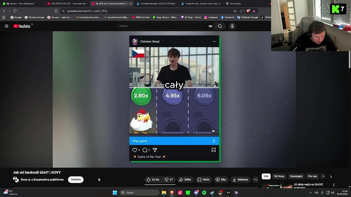Open the Brave Rewards triangle icon
351x197 pixels.
[x=254, y=11]
